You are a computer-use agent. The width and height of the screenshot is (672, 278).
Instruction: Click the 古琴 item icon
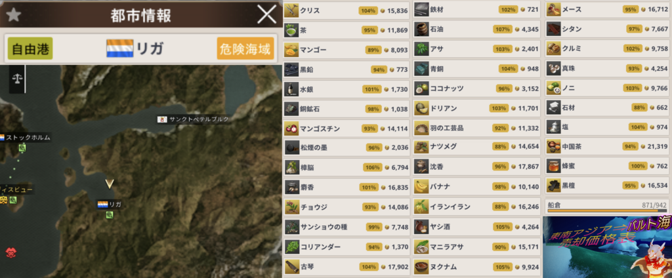(x=291, y=267)
